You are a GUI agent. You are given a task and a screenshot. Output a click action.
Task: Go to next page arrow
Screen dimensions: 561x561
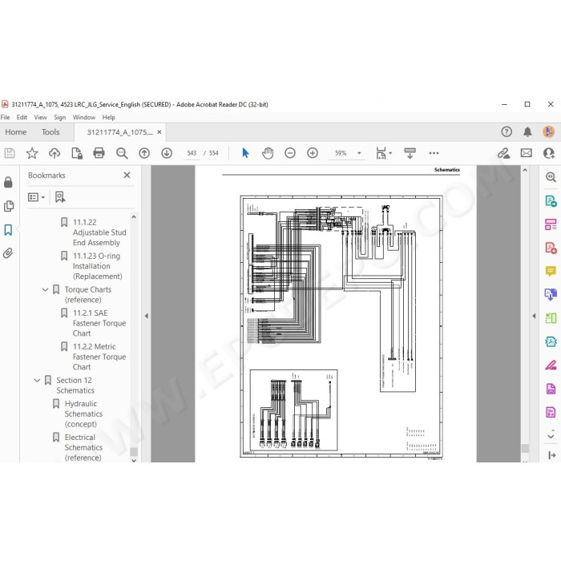(x=167, y=153)
